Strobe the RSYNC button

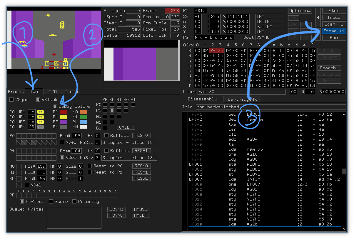click(x=116, y=215)
